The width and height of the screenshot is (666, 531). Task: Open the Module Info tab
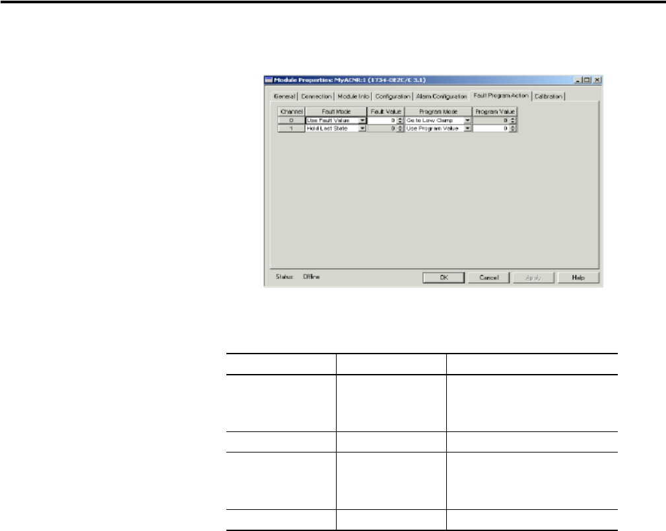353,96
